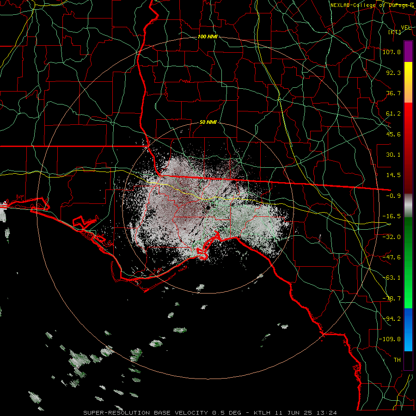The image size is (416, 416).
Task: Click the -0.9 velocity scale value
Action: [393, 196]
